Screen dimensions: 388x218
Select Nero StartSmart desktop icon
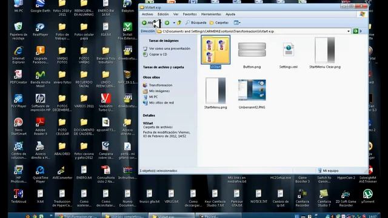coord(19,127)
